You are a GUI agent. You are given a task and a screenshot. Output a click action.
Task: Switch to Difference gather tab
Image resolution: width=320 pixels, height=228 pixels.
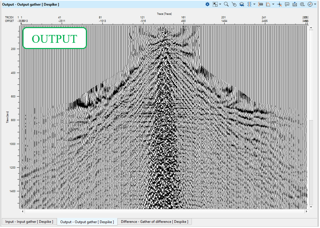[154, 221]
